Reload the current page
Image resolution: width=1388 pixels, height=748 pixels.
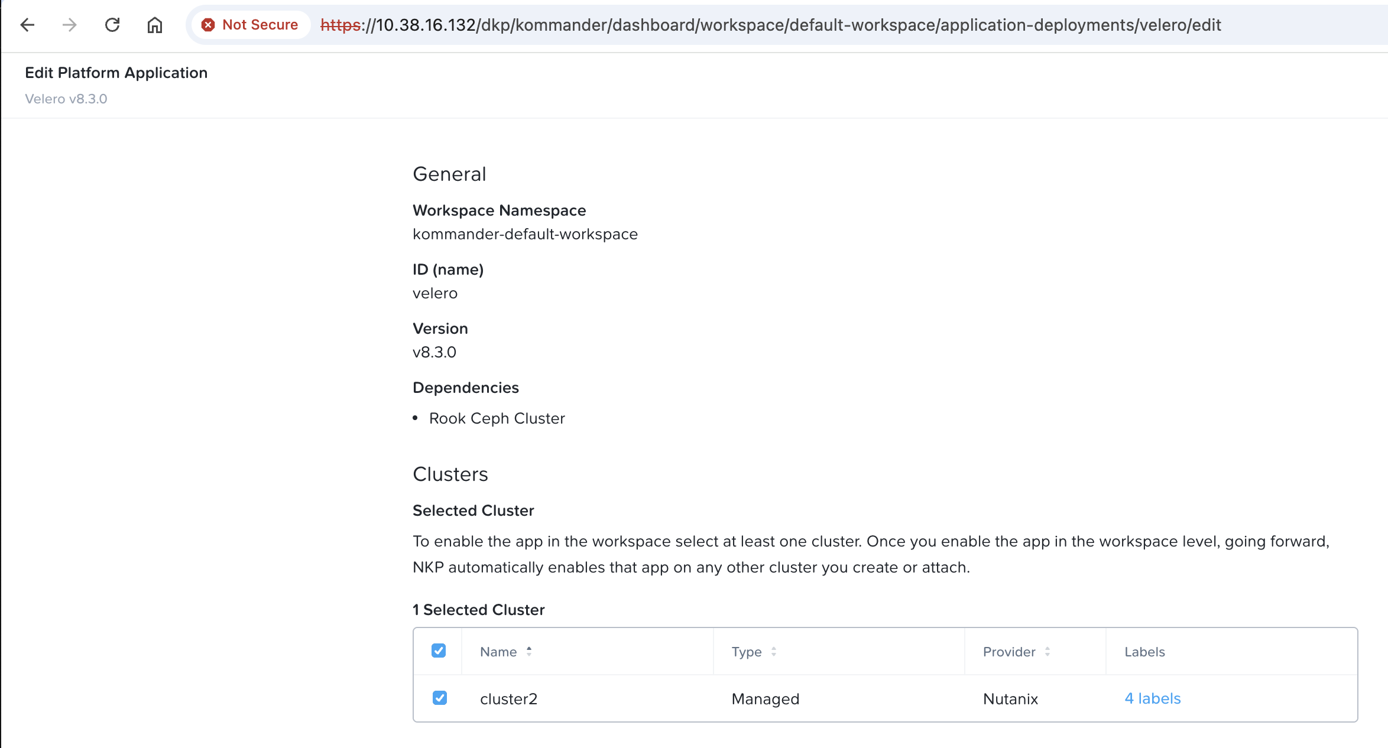[x=112, y=25]
